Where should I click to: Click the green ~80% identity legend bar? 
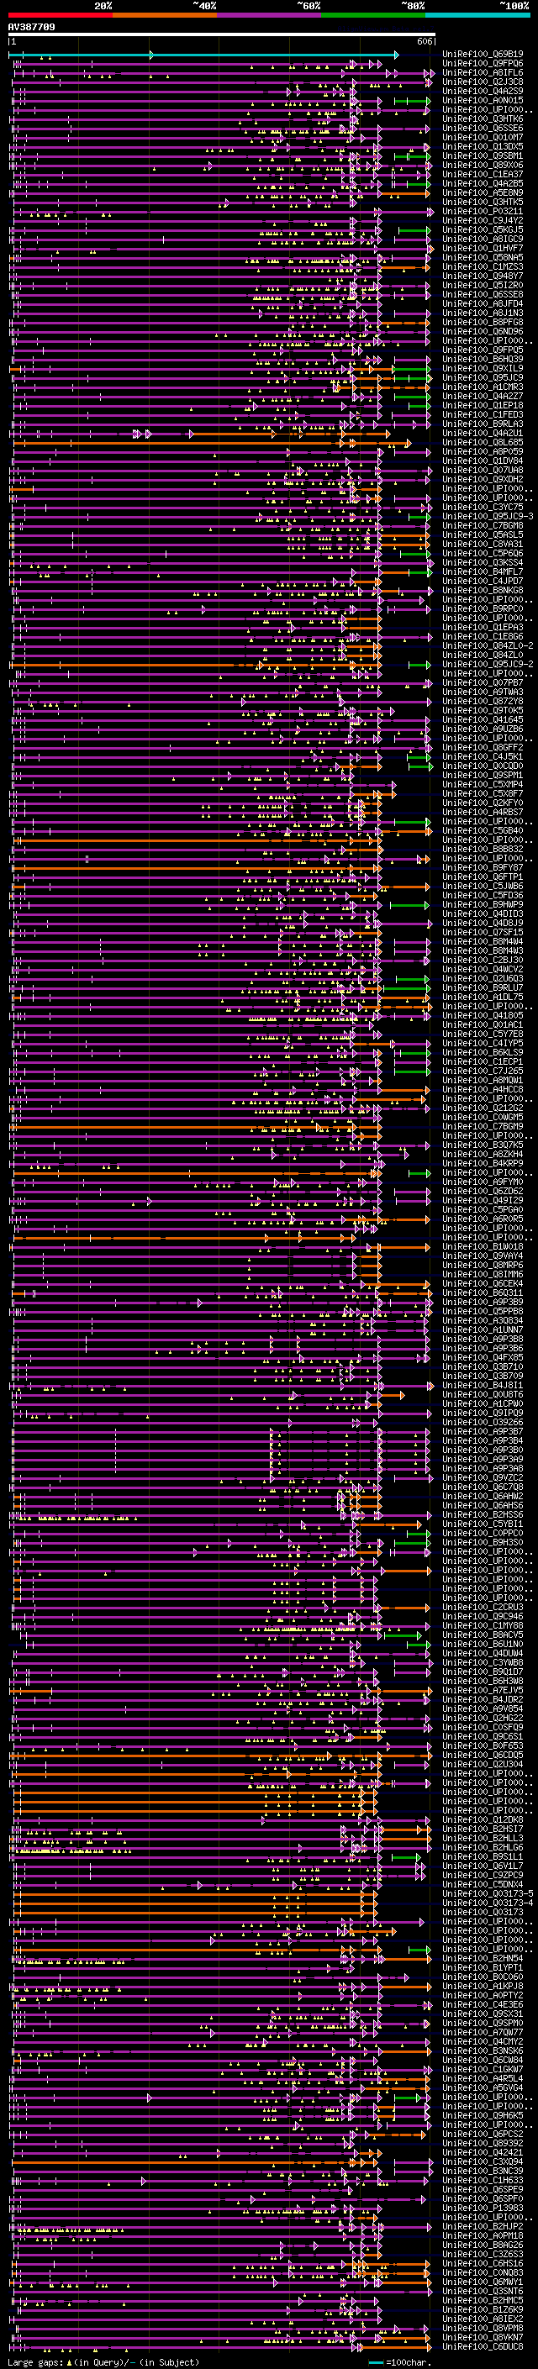coord(373,15)
